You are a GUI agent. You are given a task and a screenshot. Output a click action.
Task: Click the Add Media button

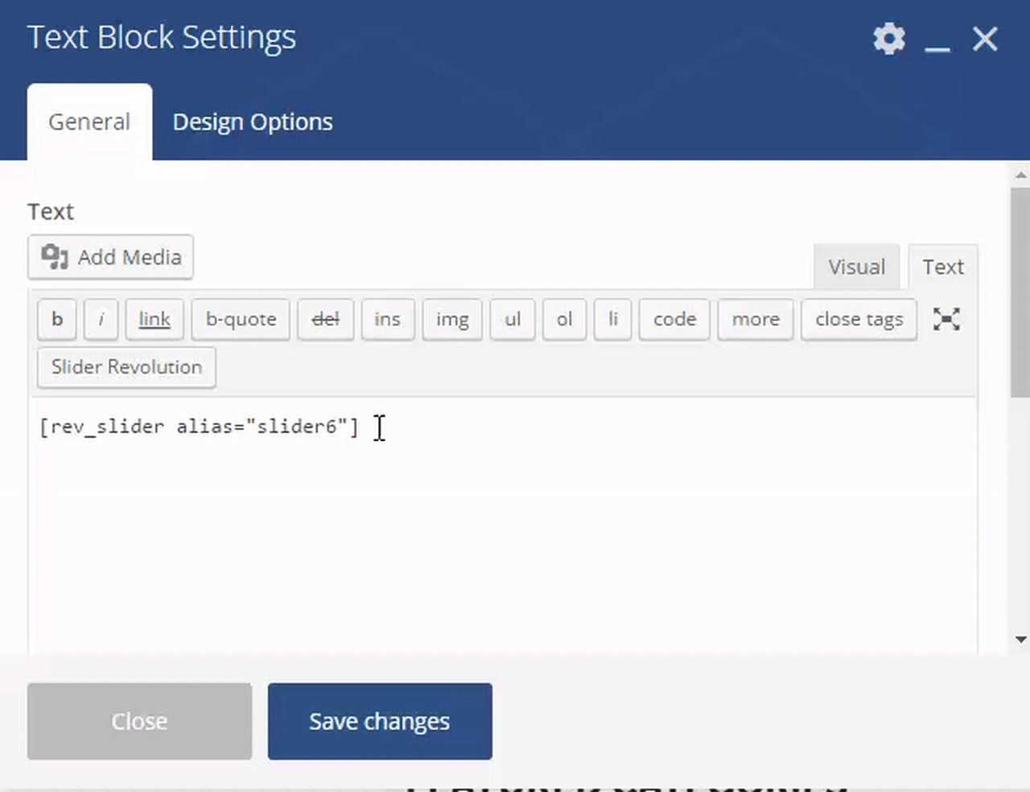pos(111,258)
